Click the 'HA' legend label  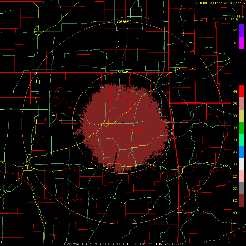(235, 91)
